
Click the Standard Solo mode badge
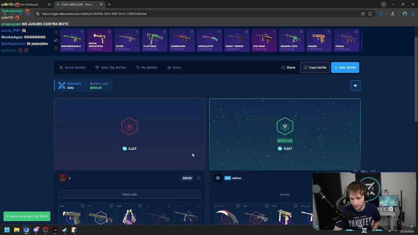click(x=70, y=86)
